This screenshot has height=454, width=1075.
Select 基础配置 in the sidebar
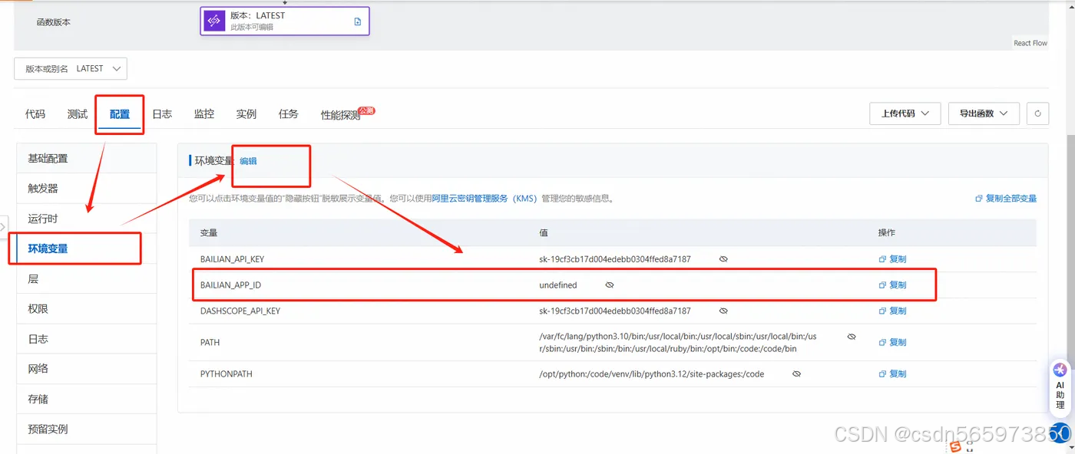pos(87,158)
